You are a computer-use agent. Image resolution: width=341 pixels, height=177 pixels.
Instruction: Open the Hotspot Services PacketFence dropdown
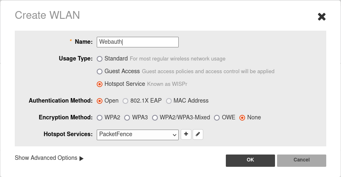[138, 134]
